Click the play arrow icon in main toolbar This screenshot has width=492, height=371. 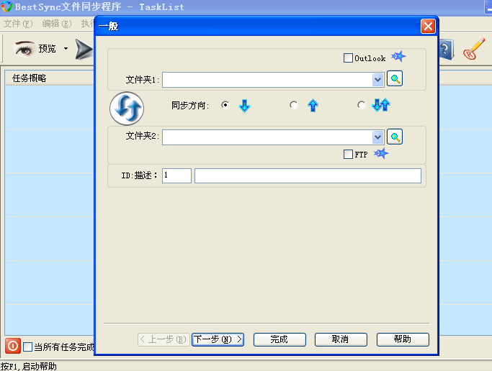pyautogui.click(x=84, y=49)
